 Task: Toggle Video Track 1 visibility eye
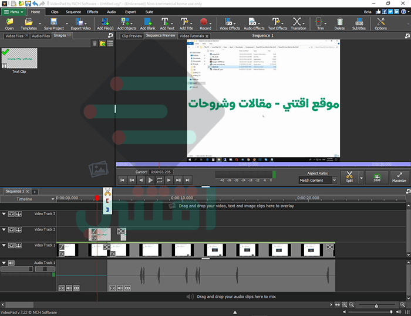click(x=11, y=245)
